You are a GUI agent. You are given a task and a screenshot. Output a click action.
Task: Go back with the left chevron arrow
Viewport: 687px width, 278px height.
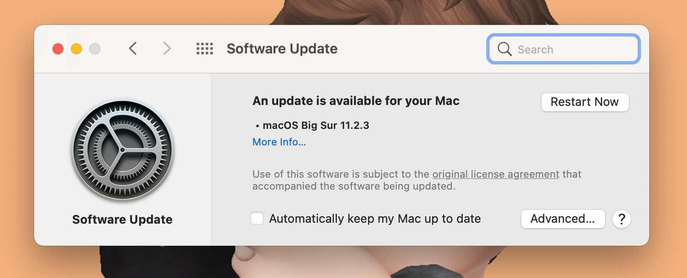pyautogui.click(x=133, y=49)
